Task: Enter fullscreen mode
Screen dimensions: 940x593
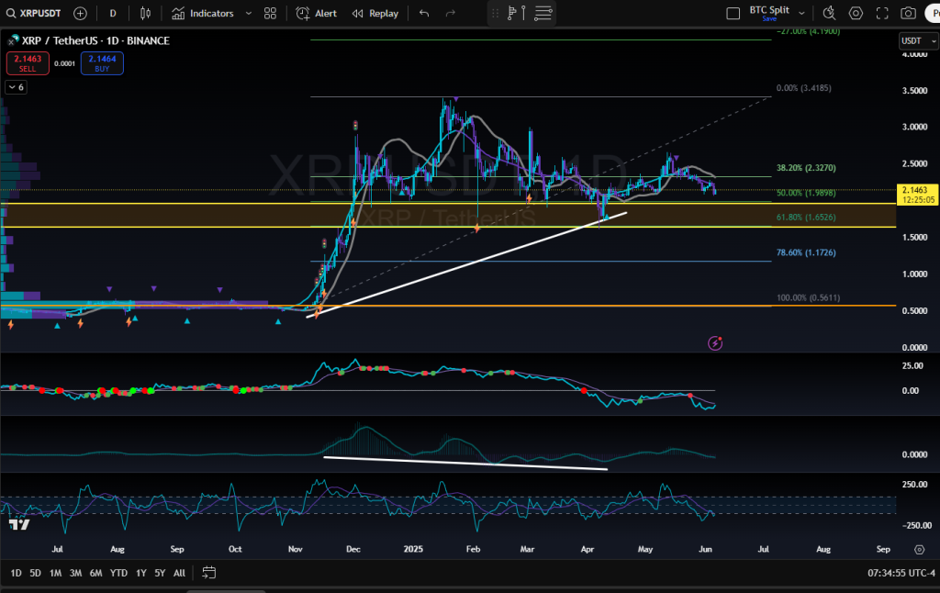Action: click(x=882, y=13)
